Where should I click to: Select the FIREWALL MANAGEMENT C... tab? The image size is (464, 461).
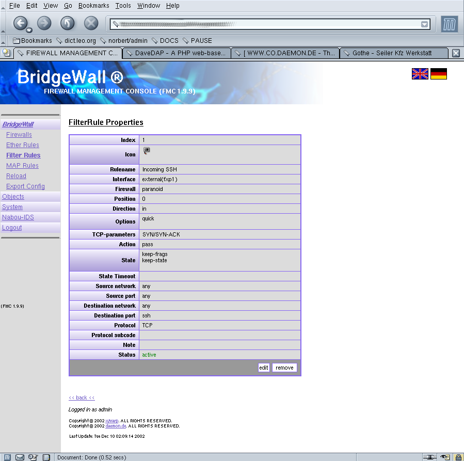(68, 53)
